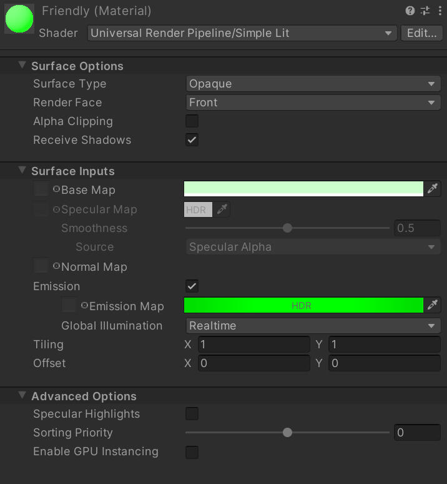
Task: Enable the Specular Highlights checkbox
Action: [192, 414]
